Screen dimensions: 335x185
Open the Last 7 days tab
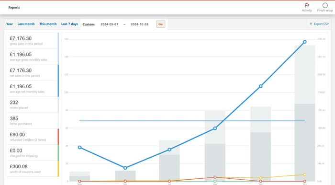tap(69, 24)
